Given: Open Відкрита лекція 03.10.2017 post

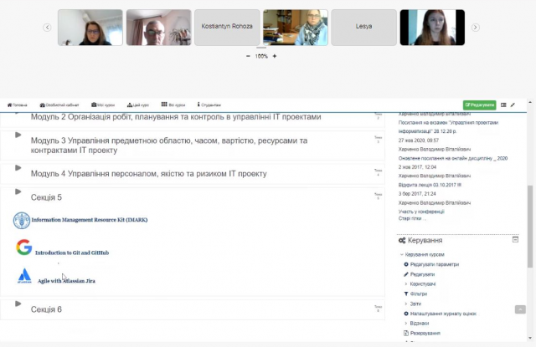Looking at the screenshot, I should click(x=430, y=185).
